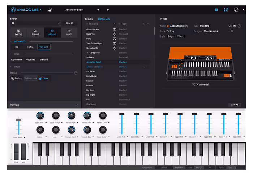Open the sound store bag icon
The height and width of the screenshot is (175, 253).
pyautogui.click(x=50, y=10)
